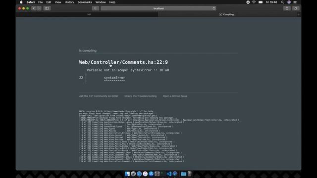Open the File menu
Image resolution: width=317 pixels, height=178 pixels.
tap(41, 2)
